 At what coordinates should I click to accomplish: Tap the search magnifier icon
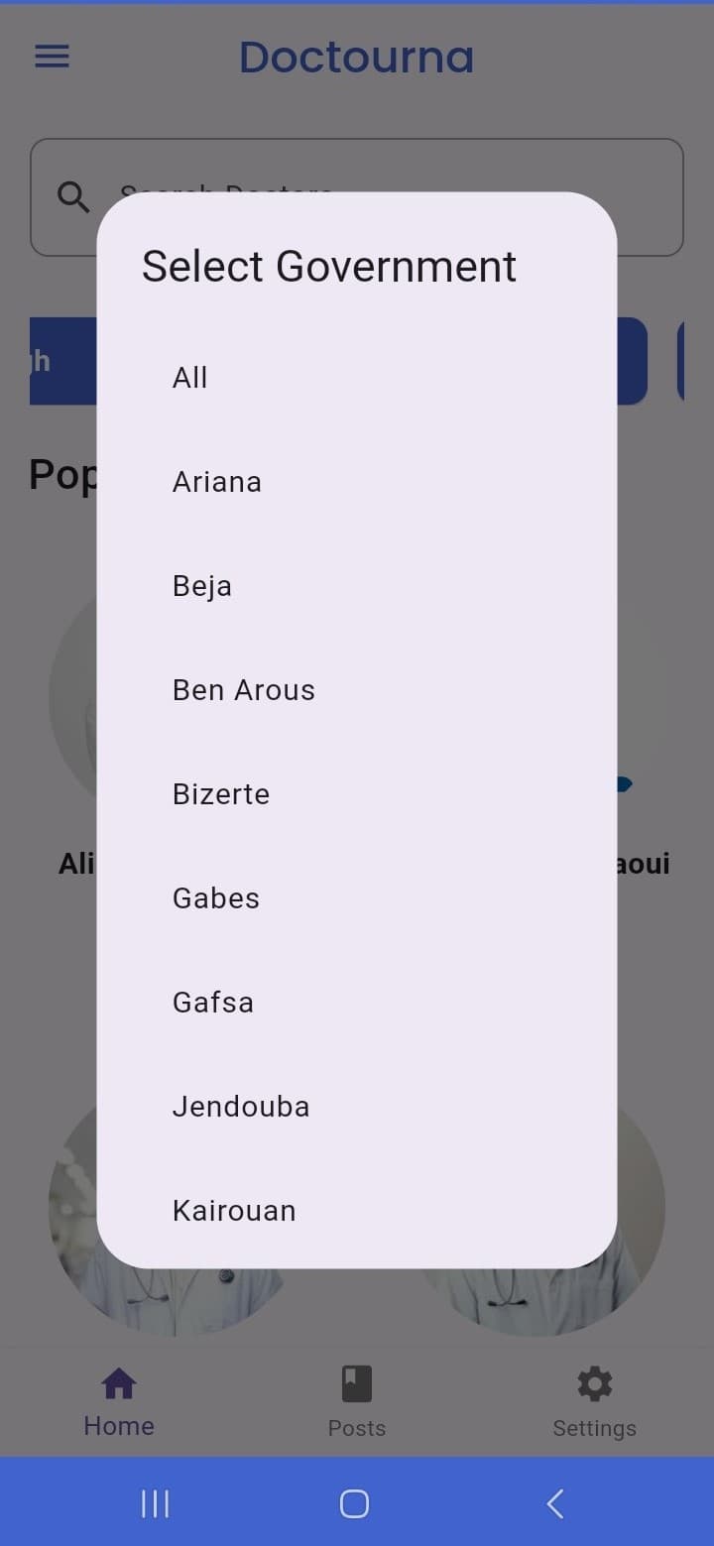(73, 197)
